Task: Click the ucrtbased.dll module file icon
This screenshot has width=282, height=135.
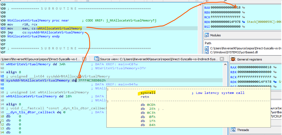Action: (207, 53)
